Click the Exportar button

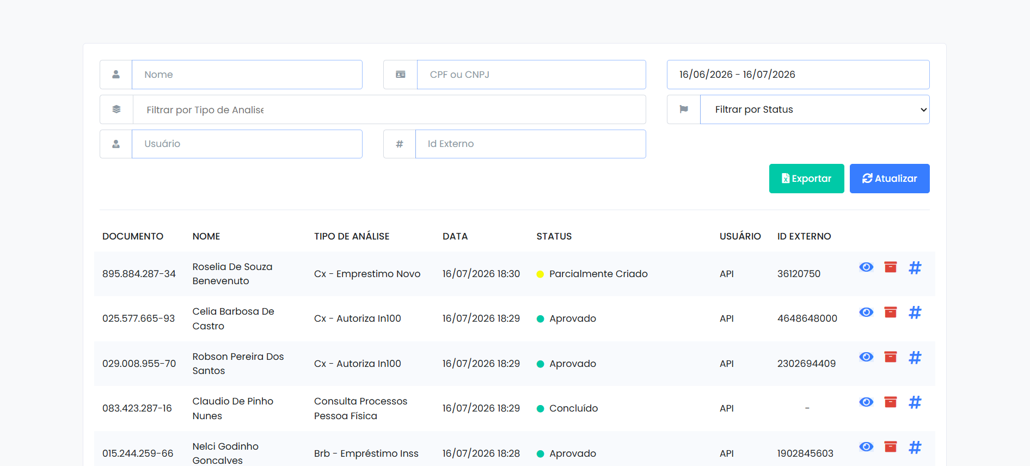click(806, 179)
